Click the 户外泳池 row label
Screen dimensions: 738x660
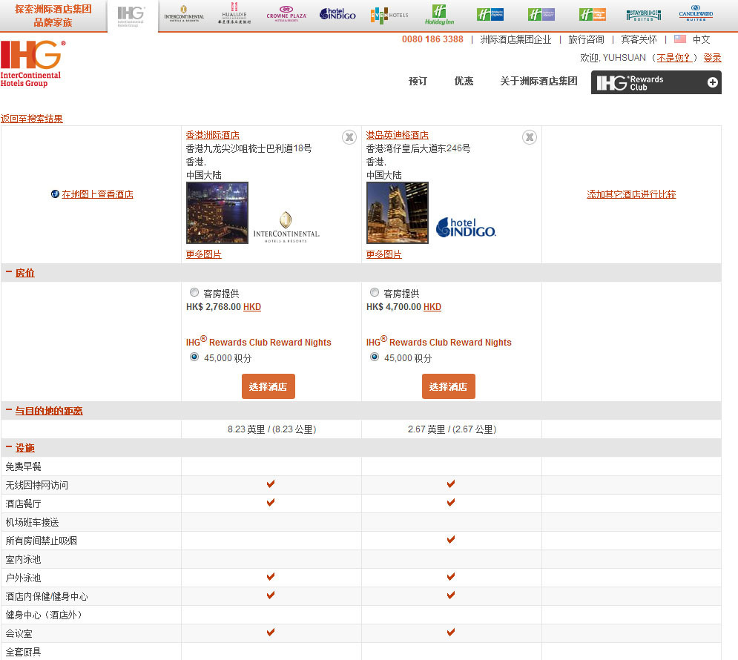click(x=24, y=578)
